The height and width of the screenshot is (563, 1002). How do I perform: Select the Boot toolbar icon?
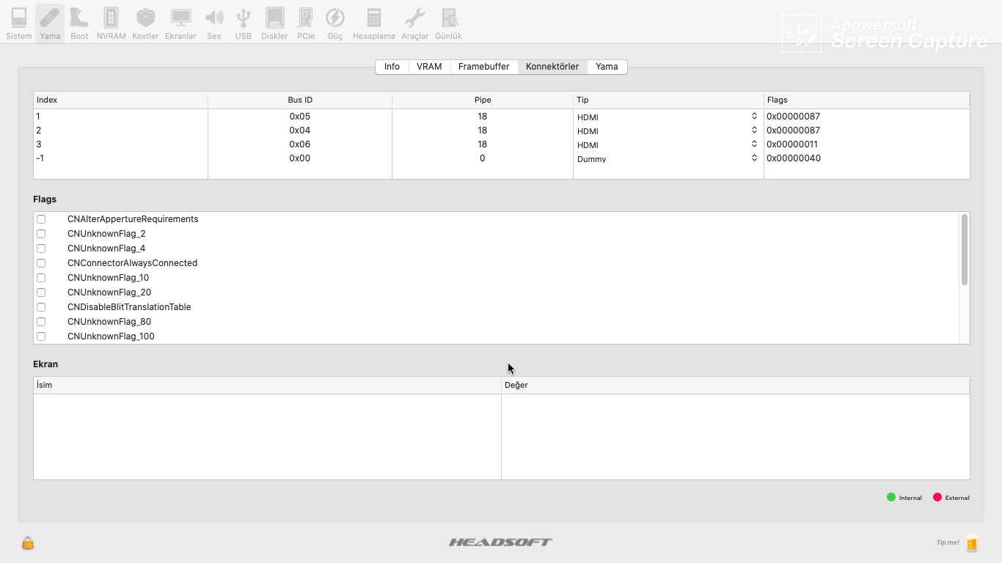pyautogui.click(x=78, y=22)
